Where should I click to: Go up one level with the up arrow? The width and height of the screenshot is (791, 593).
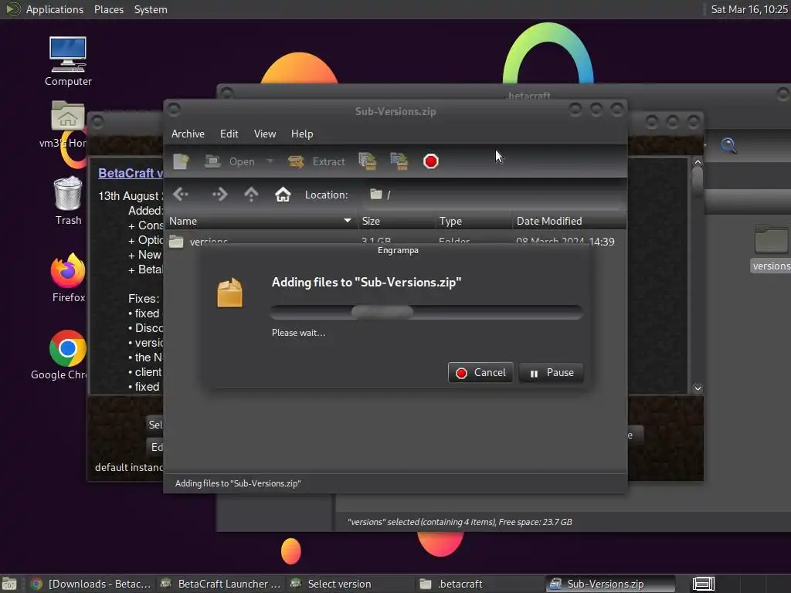[251, 195]
